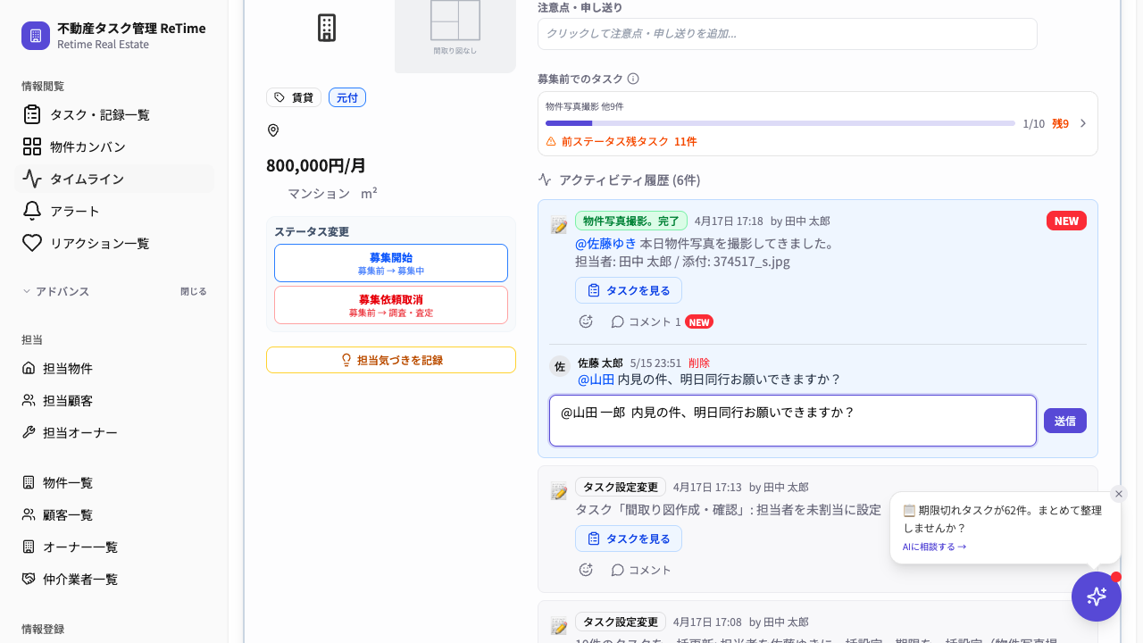Click the 17:13 タスク設定変更 badge
The width and height of the screenshot is (1143, 643).
pyautogui.click(x=621, y=487)
